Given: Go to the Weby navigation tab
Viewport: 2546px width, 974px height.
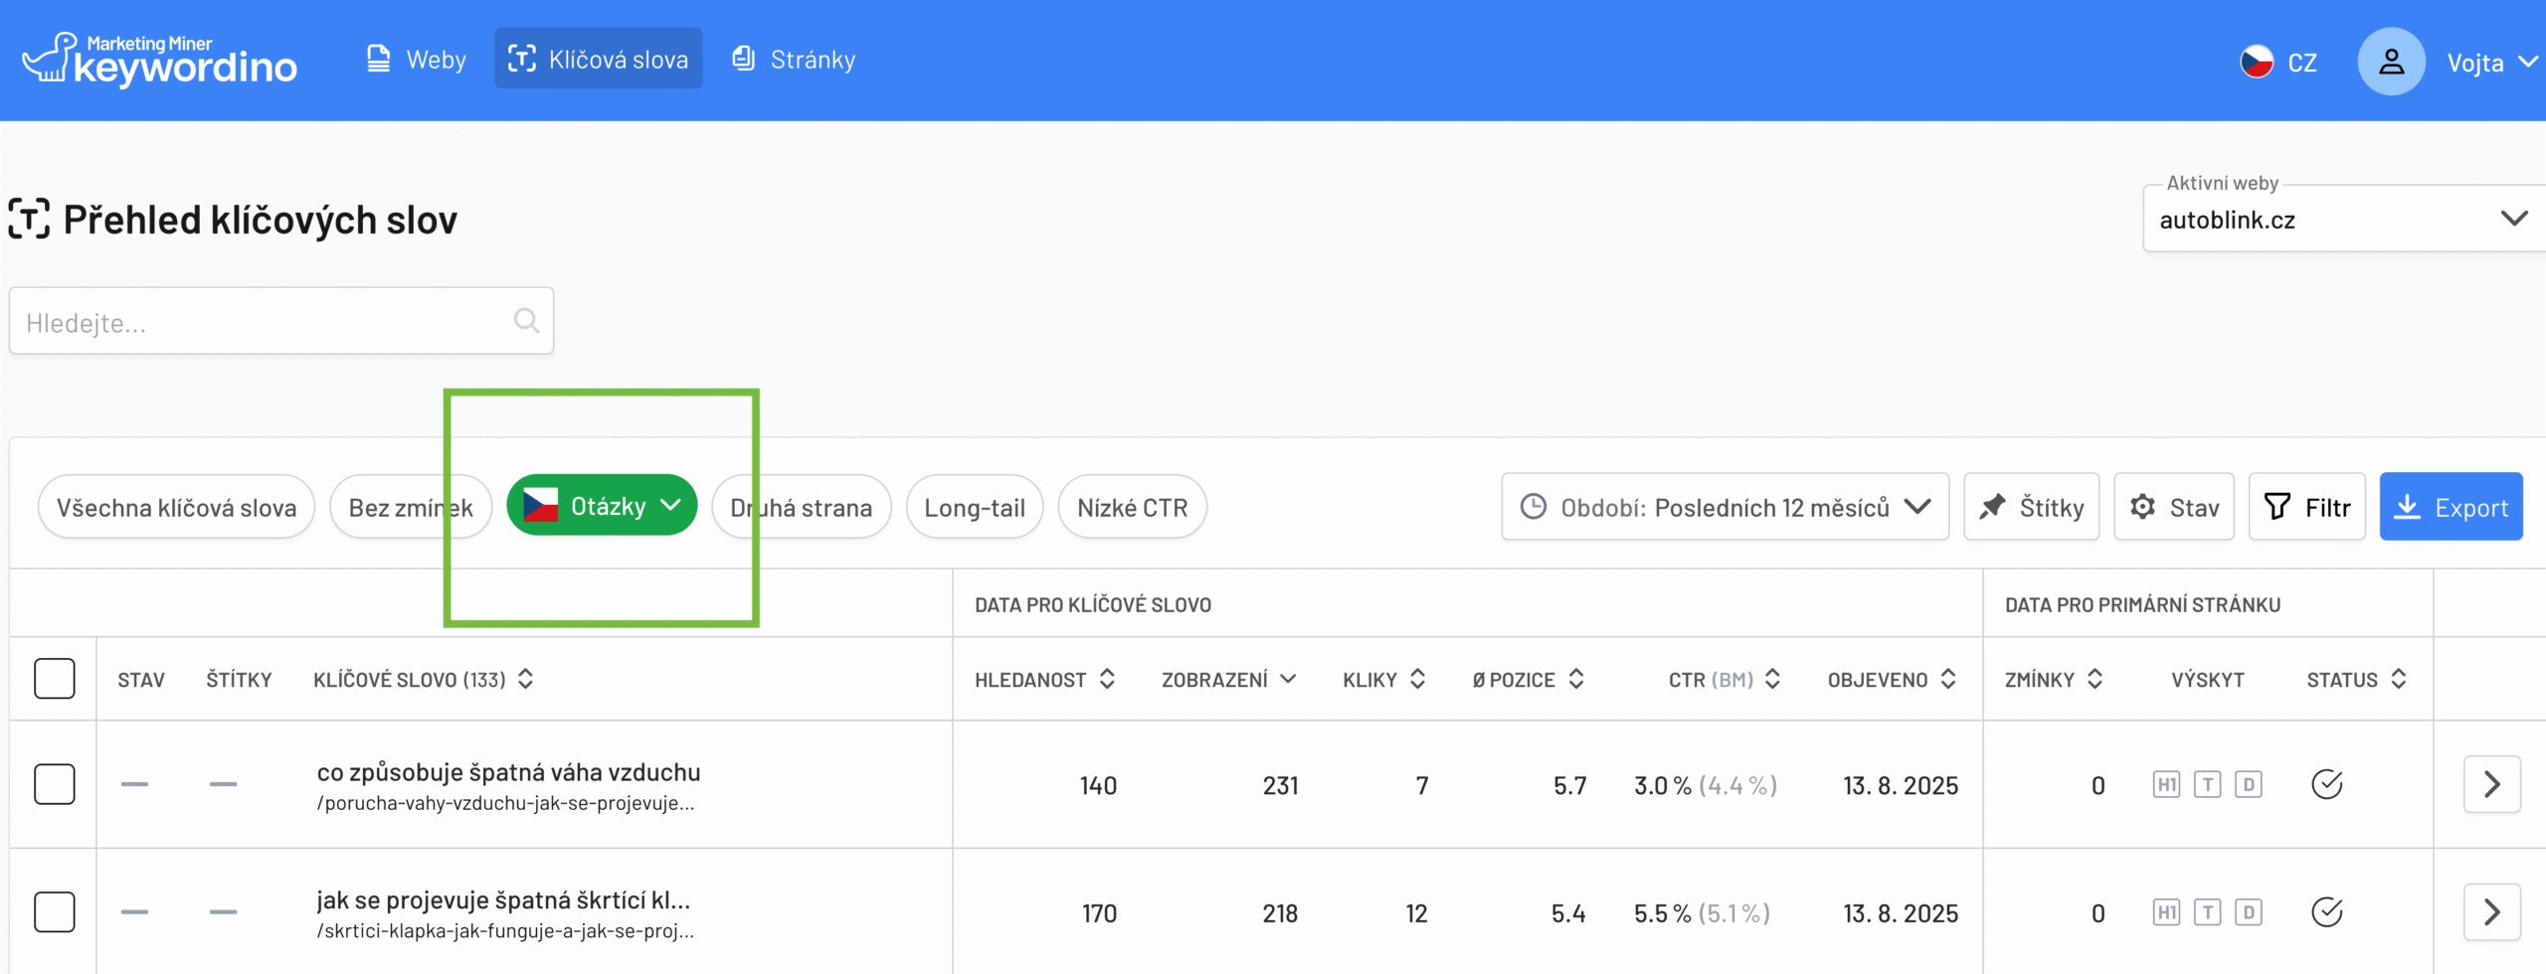Looking at the screenshot, I should pos(416,60).
